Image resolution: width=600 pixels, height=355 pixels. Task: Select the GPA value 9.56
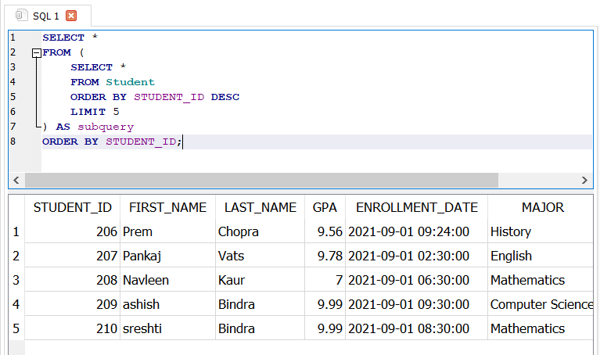click(x=325, y=231)
